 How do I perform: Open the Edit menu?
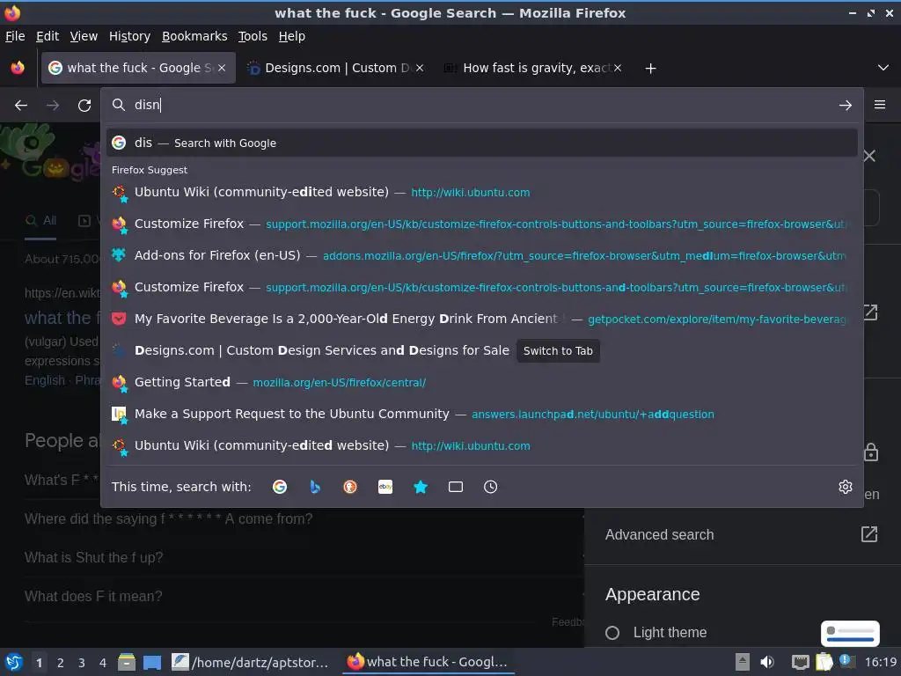[x=48, y=36]
